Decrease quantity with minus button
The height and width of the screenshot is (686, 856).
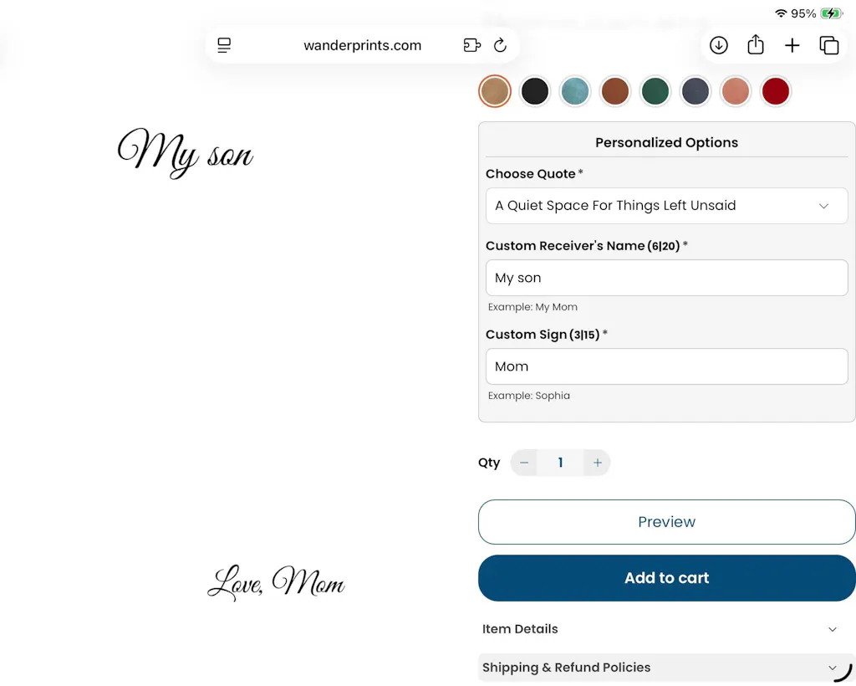coord(524,463)
